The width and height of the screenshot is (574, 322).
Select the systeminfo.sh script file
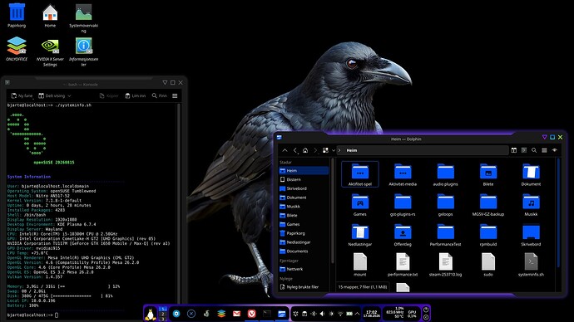(x=531, y=265)
